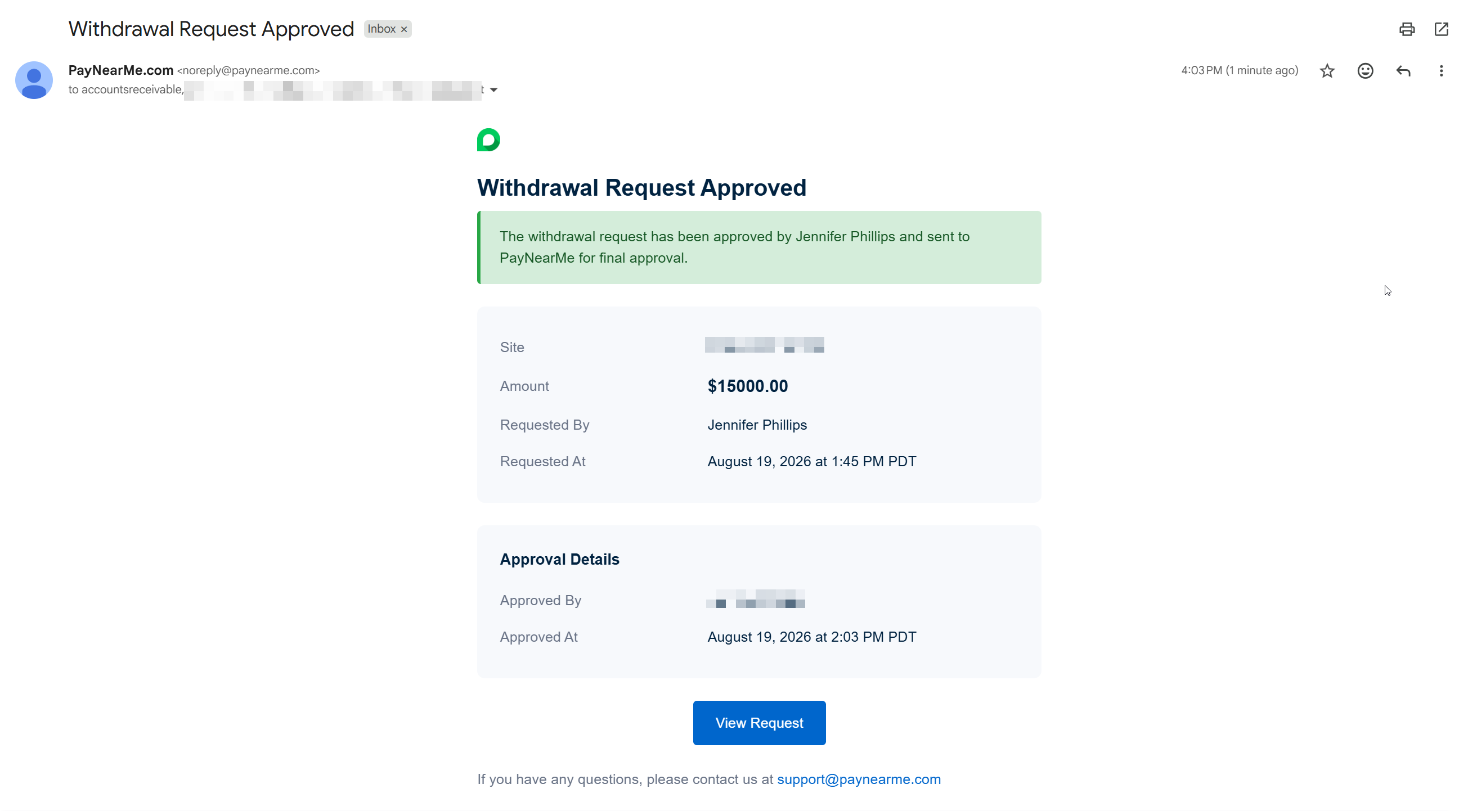Reply to the PayNearMe message

[1403, 71]
